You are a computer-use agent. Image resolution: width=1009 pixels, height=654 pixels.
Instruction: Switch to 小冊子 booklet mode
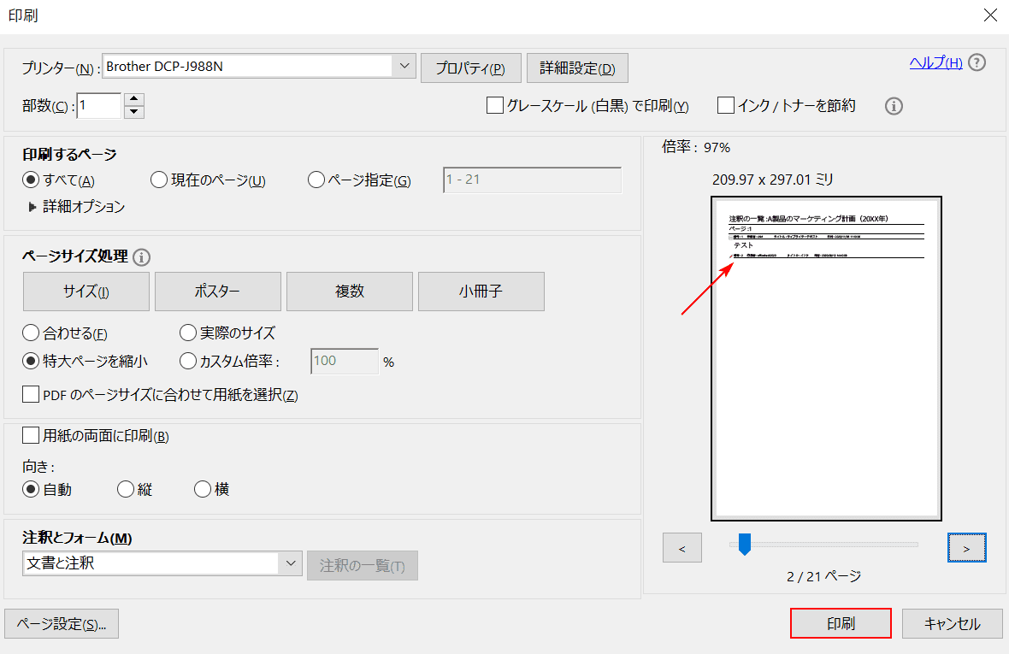pyautogui.click(x=481, y=292)
